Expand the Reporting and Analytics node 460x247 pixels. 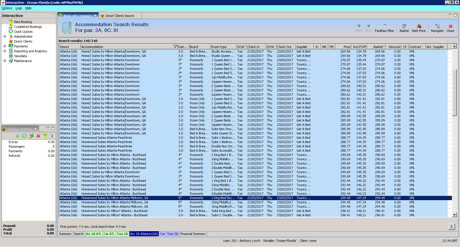pyautogui.click(x=5, y=51)
